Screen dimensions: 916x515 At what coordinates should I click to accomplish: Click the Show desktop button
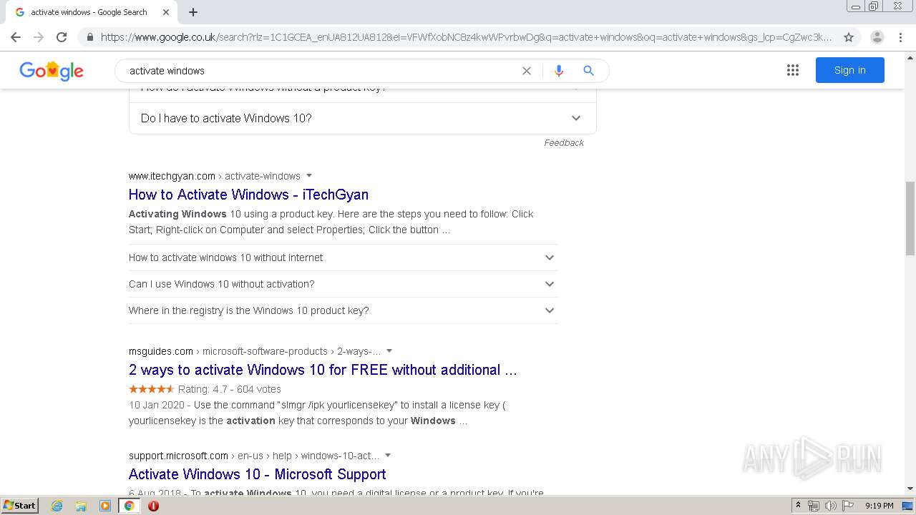tap(908, 506)
